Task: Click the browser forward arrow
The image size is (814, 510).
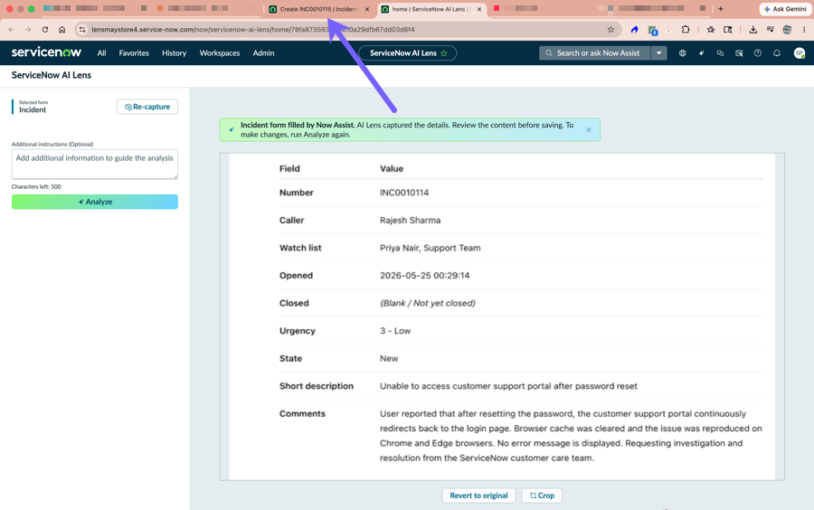Action: [x=28, y=30]
